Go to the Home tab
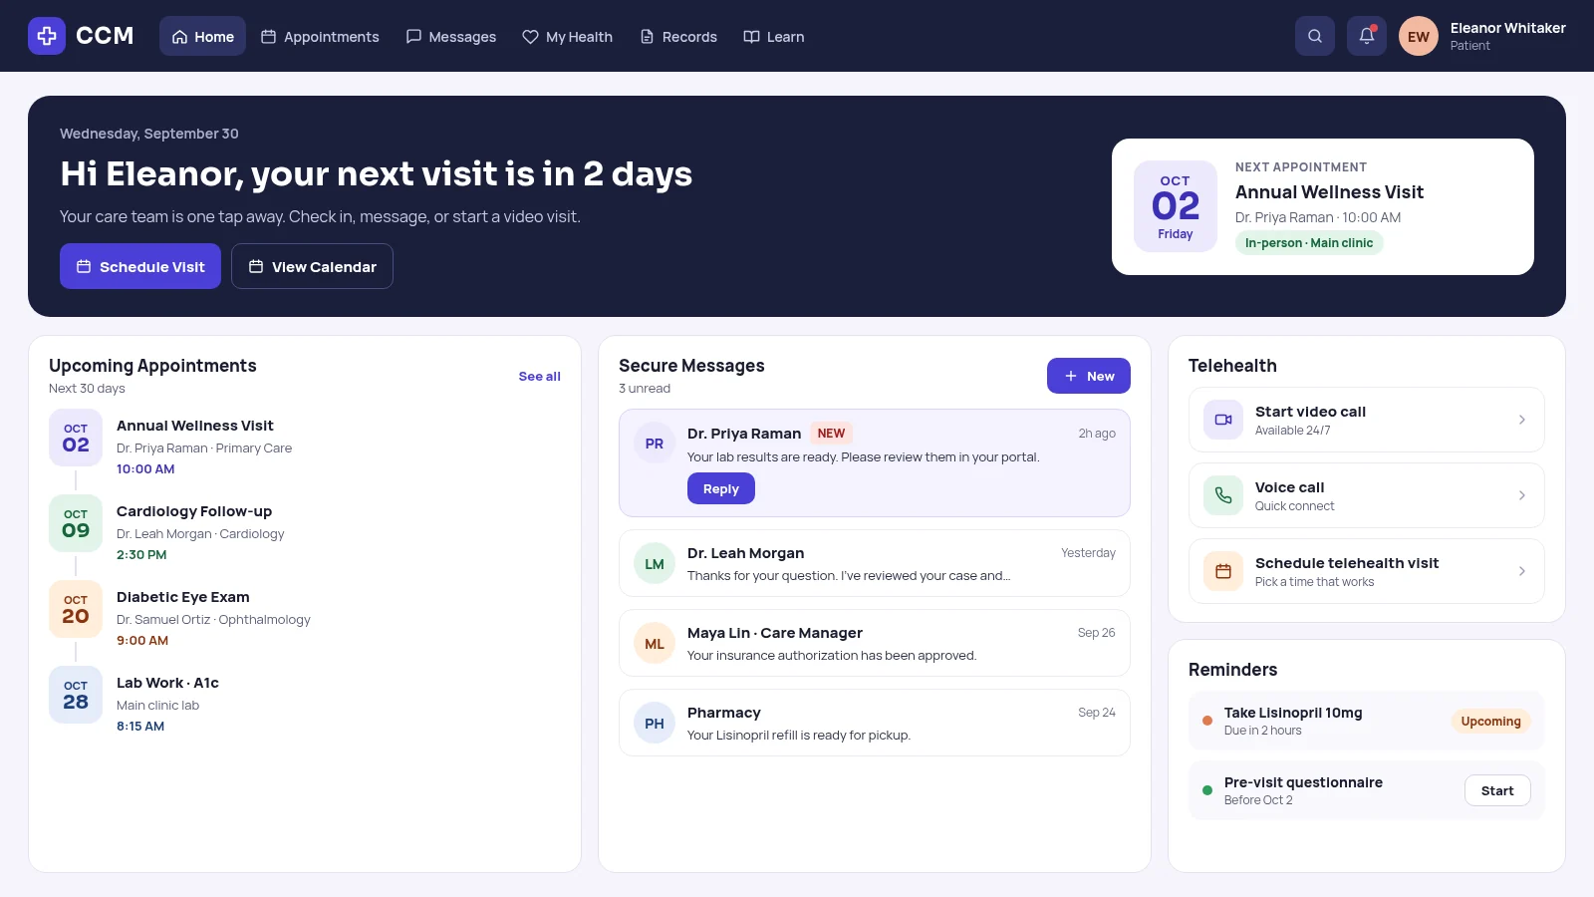The image size is (1594, 897). pyautogui.click(x=202, y=36)
